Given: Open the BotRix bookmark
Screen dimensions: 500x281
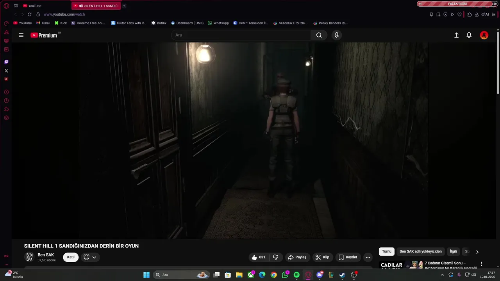Looking at the screenshot, I should coord(159,23).
